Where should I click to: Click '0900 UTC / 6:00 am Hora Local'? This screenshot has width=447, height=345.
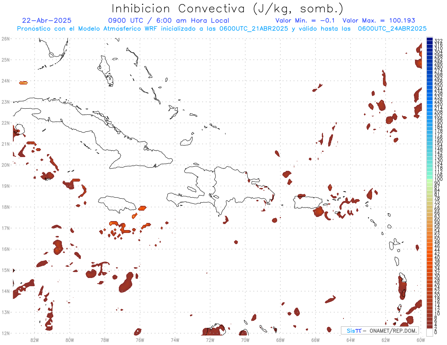(x=168, y=20)
